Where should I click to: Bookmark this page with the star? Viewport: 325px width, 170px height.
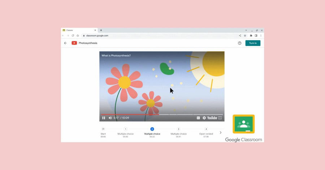click(x=245, y=36)
